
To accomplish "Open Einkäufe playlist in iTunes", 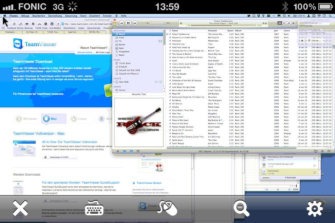I will 138,67.
